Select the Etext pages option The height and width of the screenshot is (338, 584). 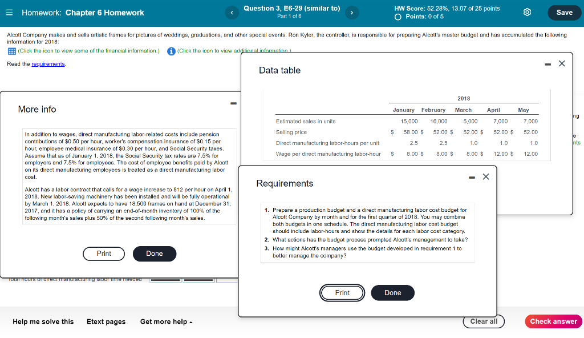coord(106,321)
